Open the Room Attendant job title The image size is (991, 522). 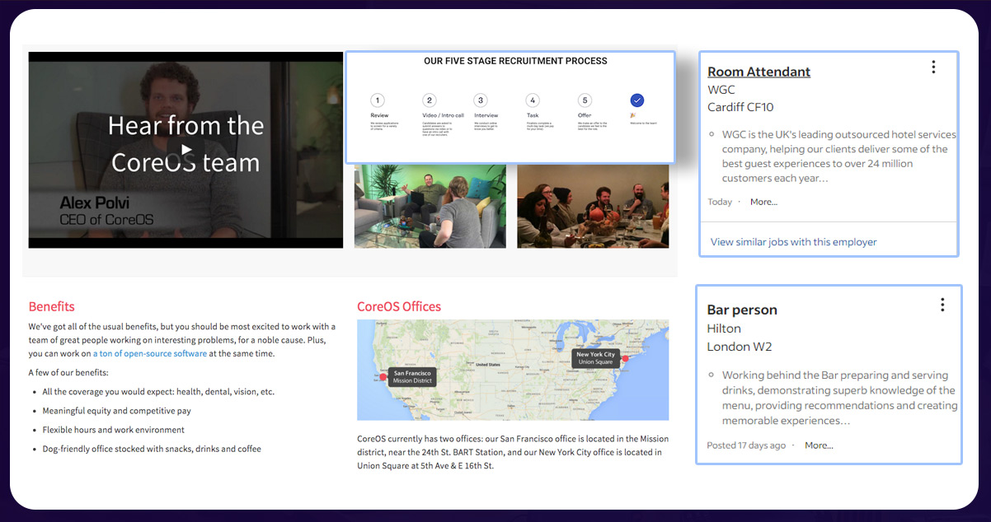tap(759, 72)
